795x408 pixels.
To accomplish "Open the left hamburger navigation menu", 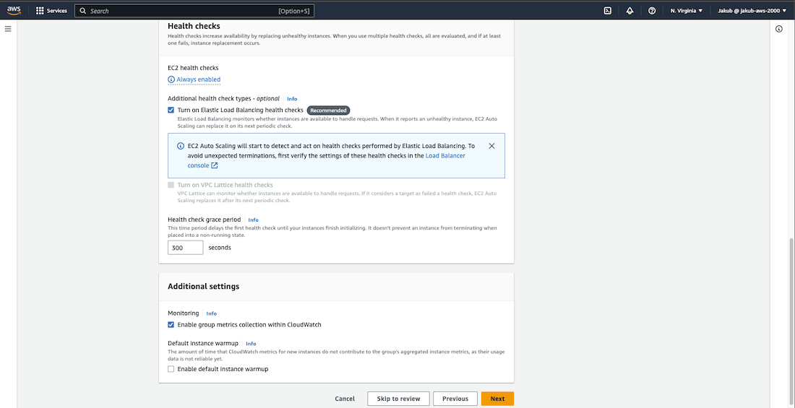I will 8,29.
